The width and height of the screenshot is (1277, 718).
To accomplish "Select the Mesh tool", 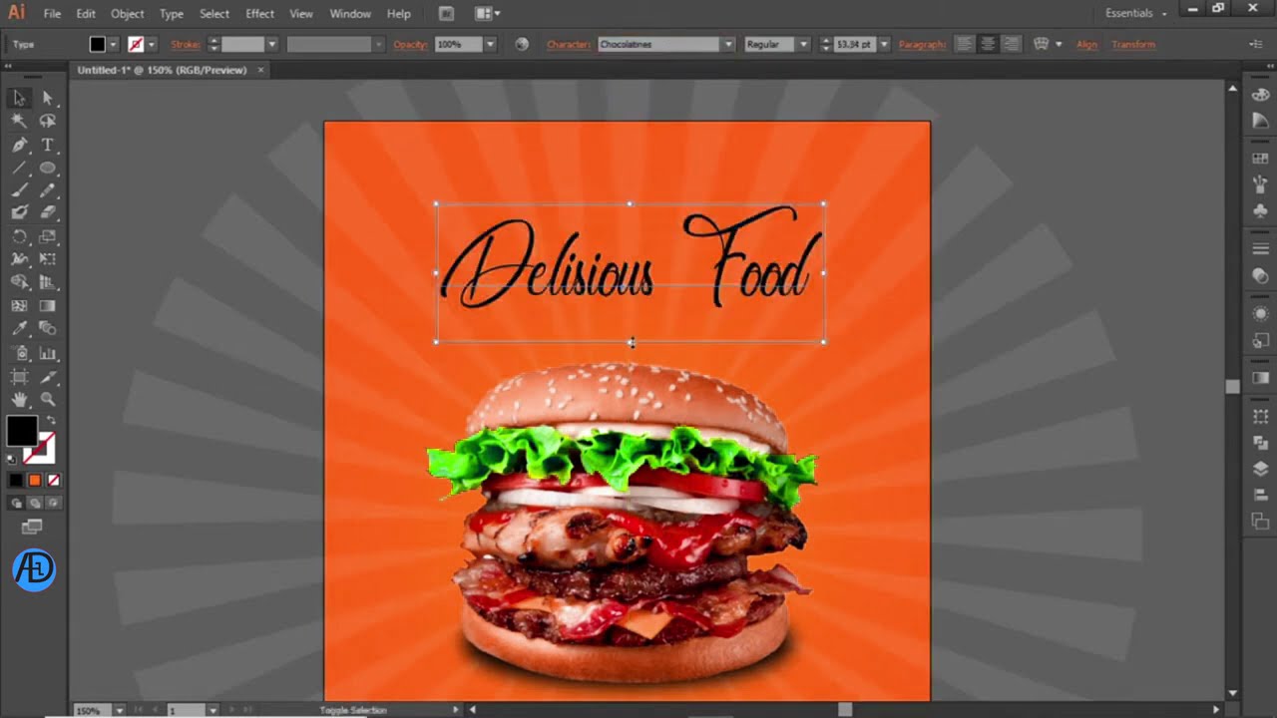I will [x=19, y=306].
